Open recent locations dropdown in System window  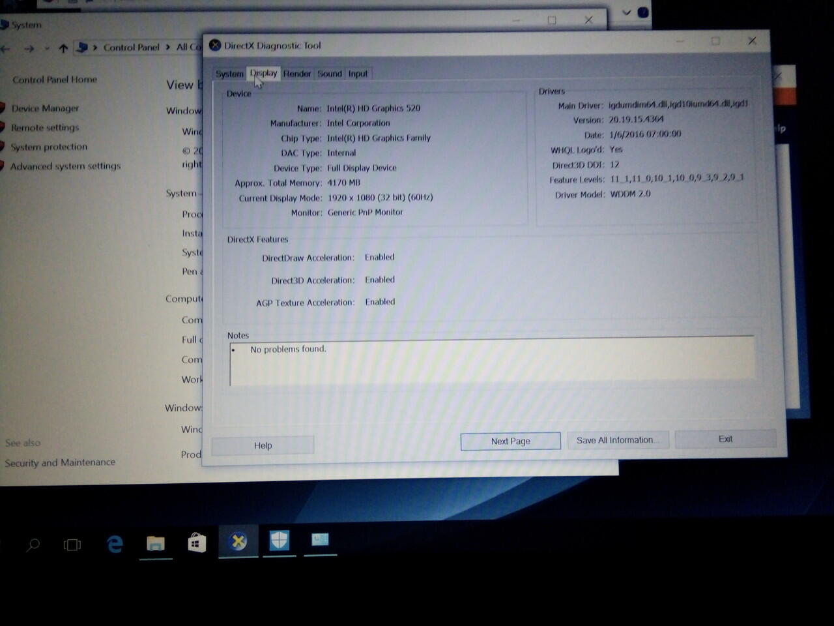tap(46, 48)
